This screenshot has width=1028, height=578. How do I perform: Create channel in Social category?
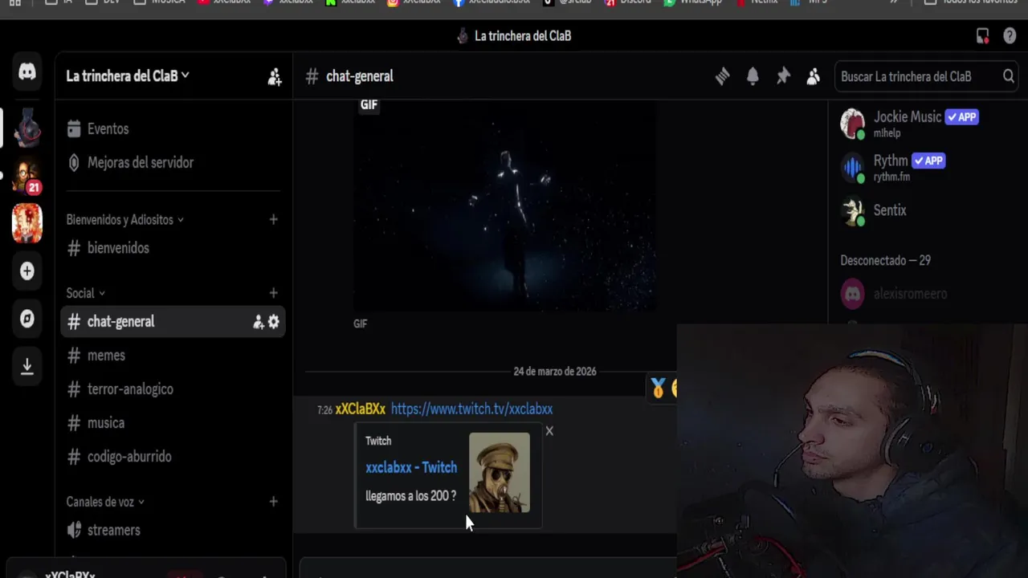[273, 293]
